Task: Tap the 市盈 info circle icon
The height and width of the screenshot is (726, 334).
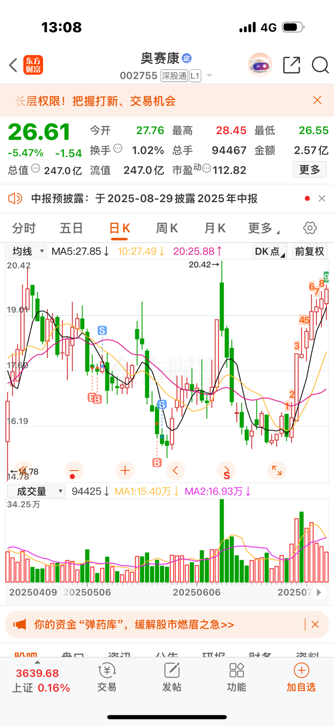Action: (207, 168)
